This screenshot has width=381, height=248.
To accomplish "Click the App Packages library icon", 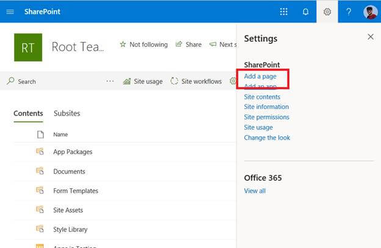I will (40, 152).
